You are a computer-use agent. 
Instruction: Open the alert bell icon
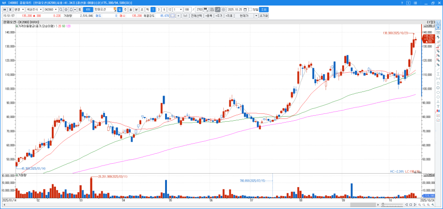pos(71,9)
